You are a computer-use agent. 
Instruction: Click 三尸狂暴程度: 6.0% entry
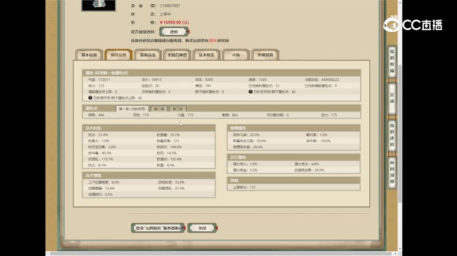coord(104,182)
